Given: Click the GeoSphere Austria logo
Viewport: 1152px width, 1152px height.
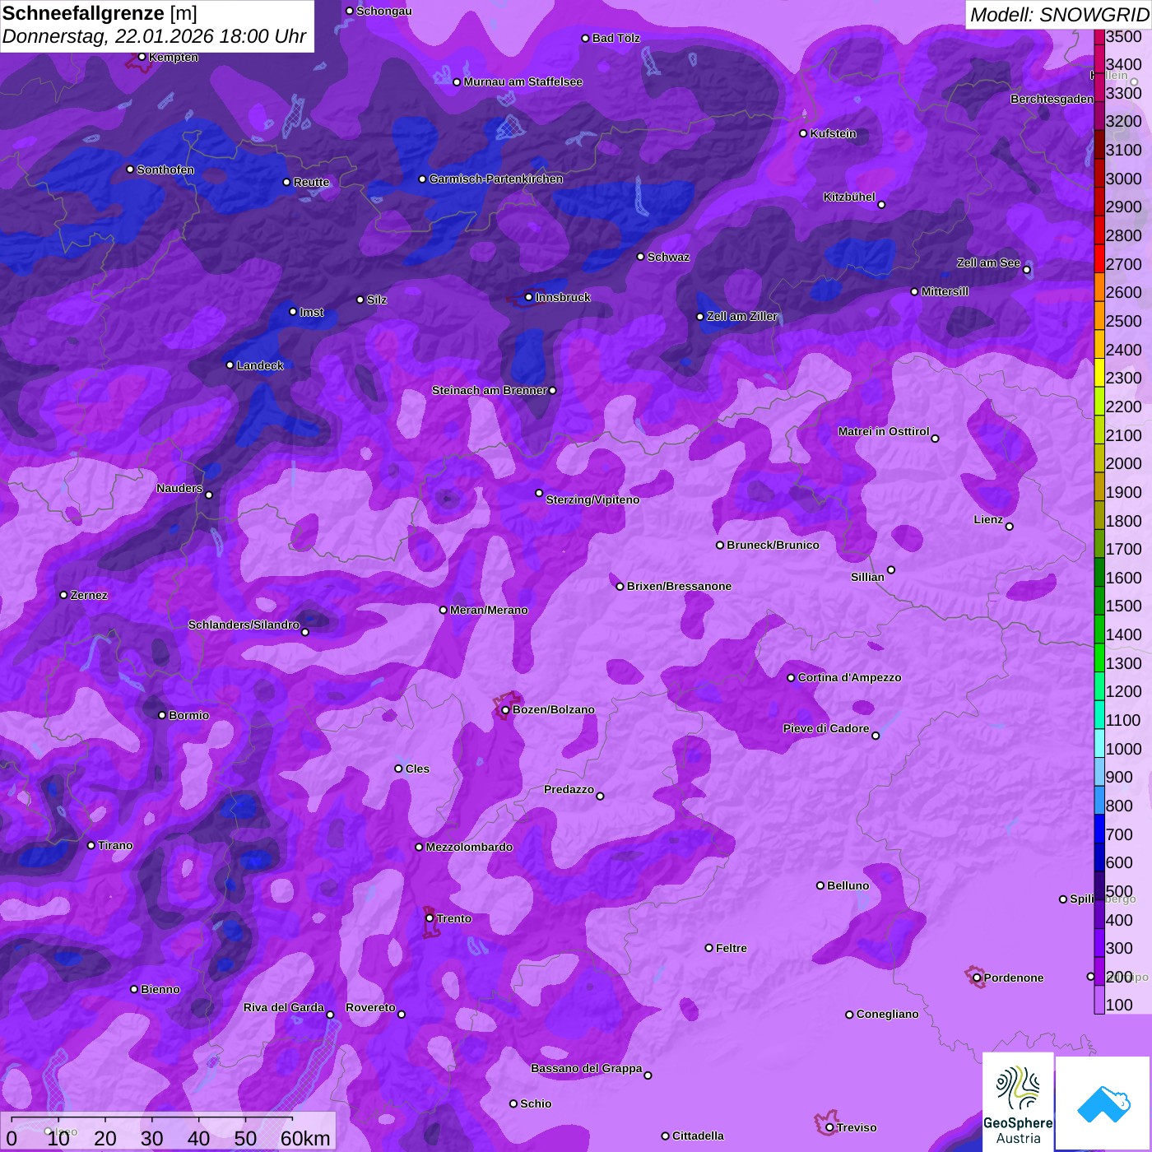Looking at the screenshot, I should 1018,1101.
